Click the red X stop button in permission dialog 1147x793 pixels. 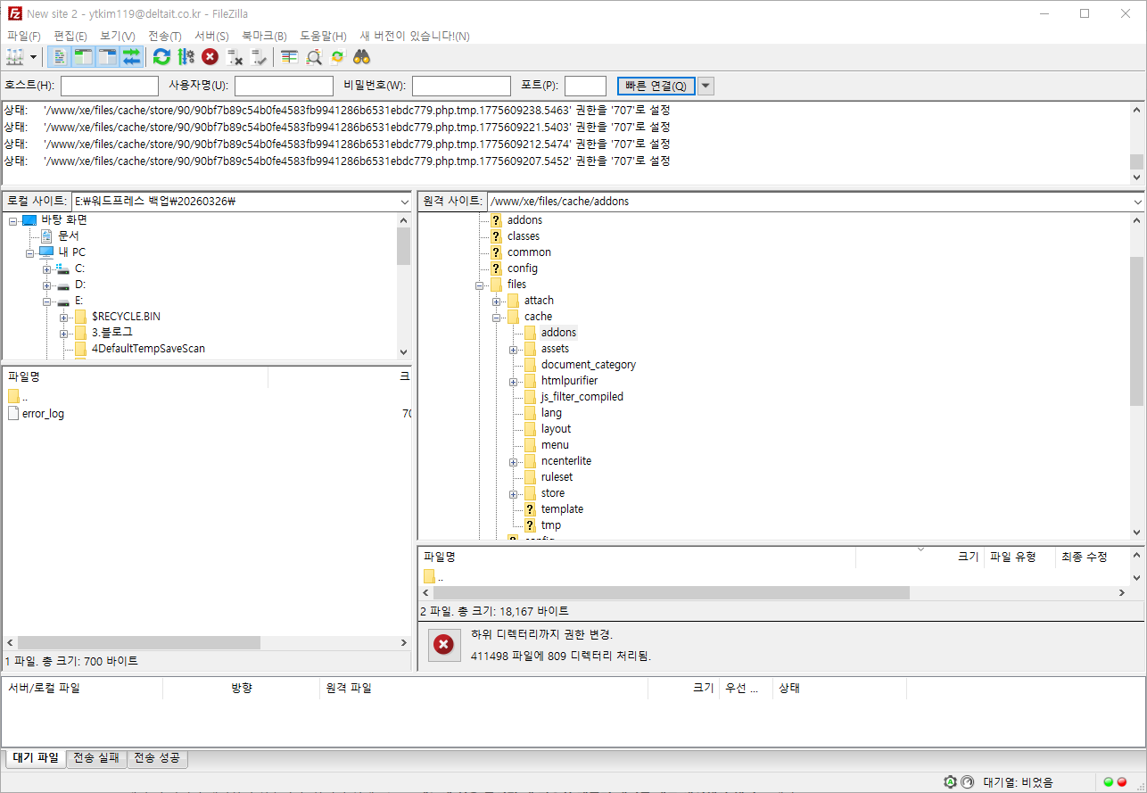point(444,644)
